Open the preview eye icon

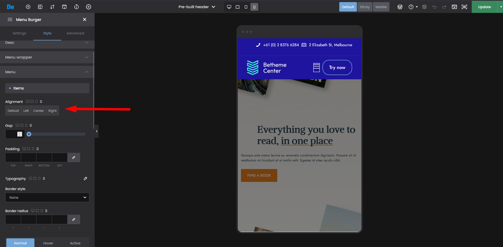point(464,7)
